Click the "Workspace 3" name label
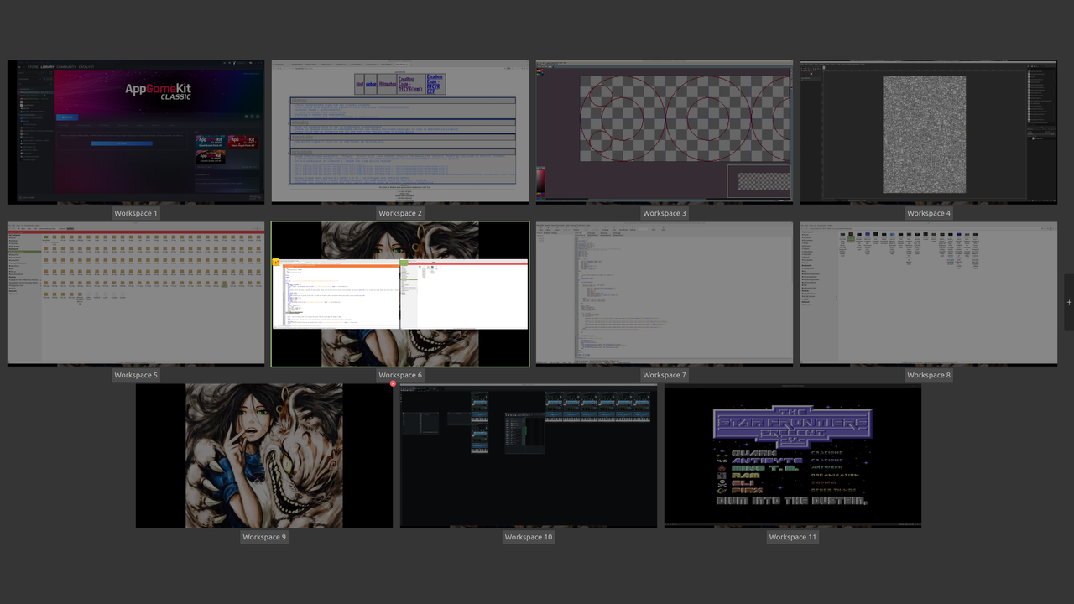 coord(665,213)
